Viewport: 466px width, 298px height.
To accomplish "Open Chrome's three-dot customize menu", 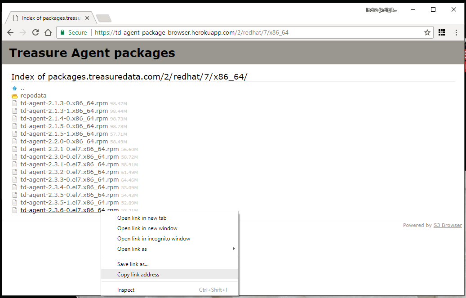I will (456, 32).
